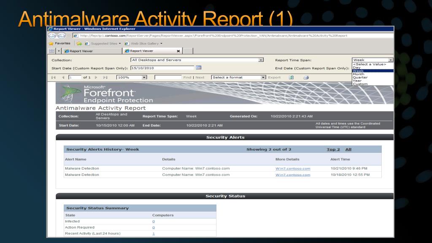Open a new blank browser tab
The width and height of the screenshot is (432, 243).
188,51
